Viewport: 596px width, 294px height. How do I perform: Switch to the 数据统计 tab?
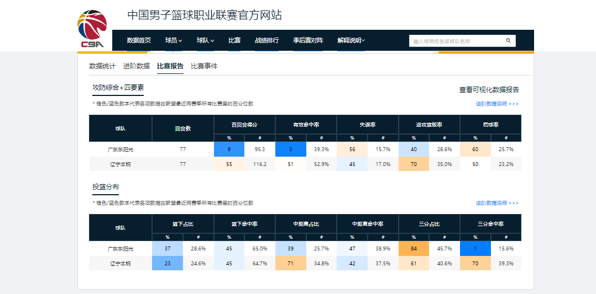point(102,66)
